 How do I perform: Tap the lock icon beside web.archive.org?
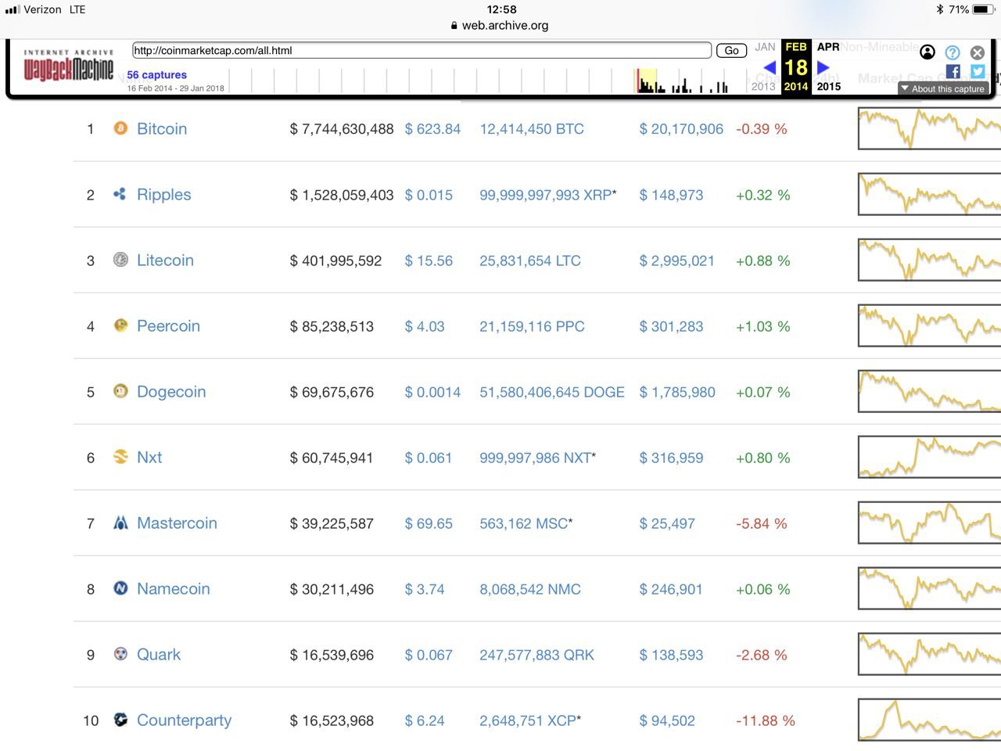tap(454, 25)
